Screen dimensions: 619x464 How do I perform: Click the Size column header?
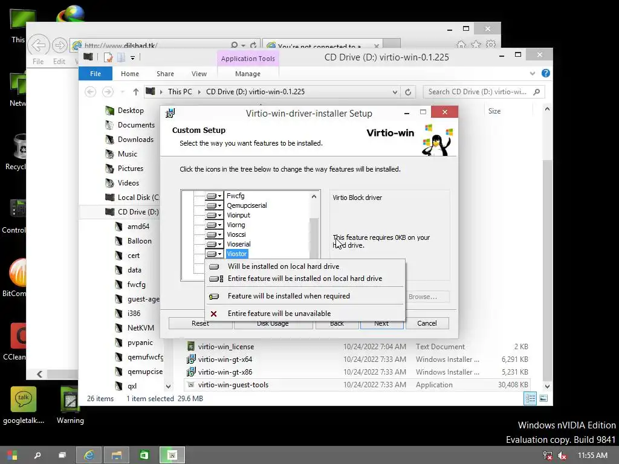click(x=494, y=111)
